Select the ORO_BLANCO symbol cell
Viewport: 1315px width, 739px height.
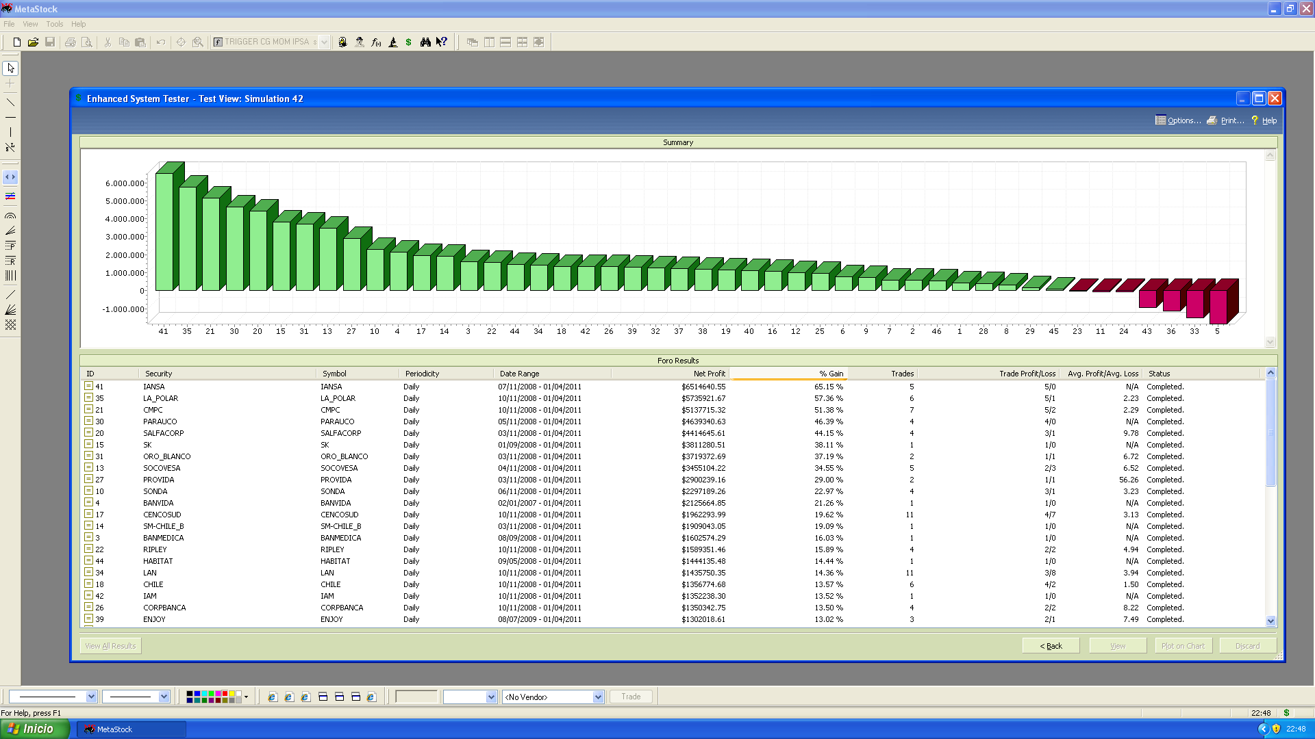pyautogui.click(x=345, y=456)
